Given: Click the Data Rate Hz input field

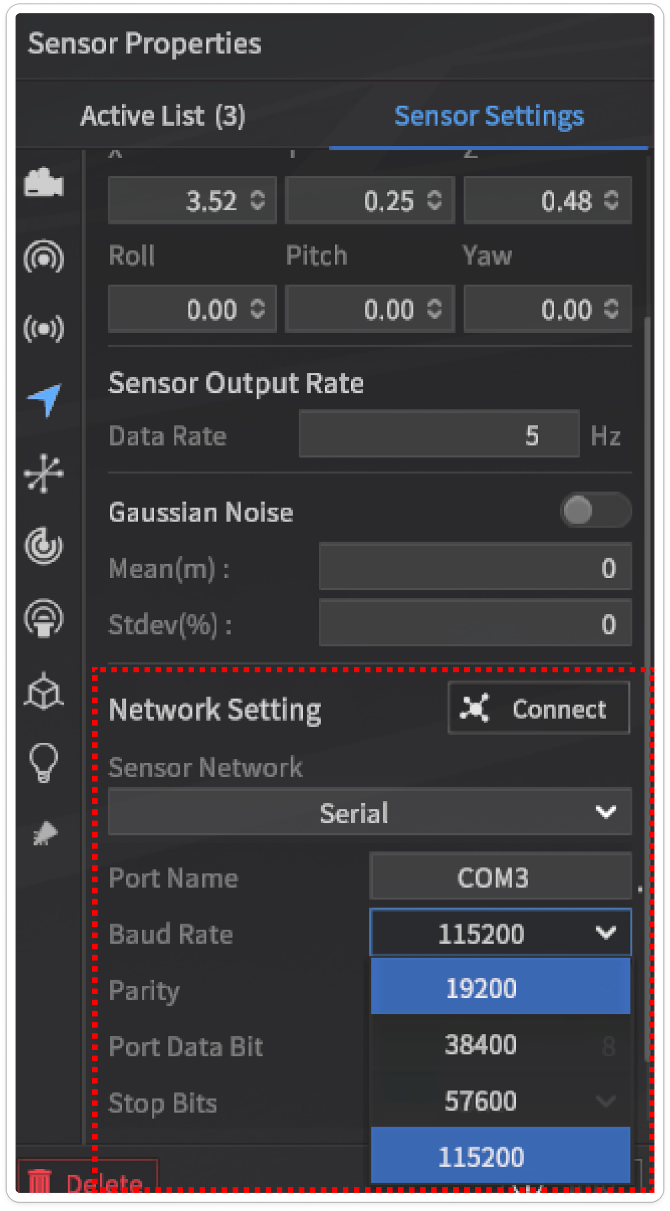Looking at the screenshot, I should pos(439,435).
